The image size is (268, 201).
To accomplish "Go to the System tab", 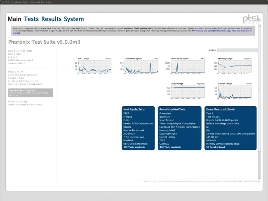I will [x=74, y=19].
